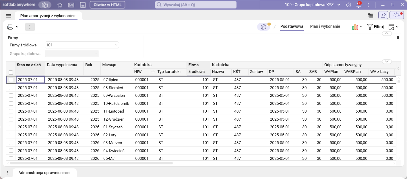The height and width of the screenshot is (179, 407).
Task: Expand the print options arrow
Action: tap(17, 27)
